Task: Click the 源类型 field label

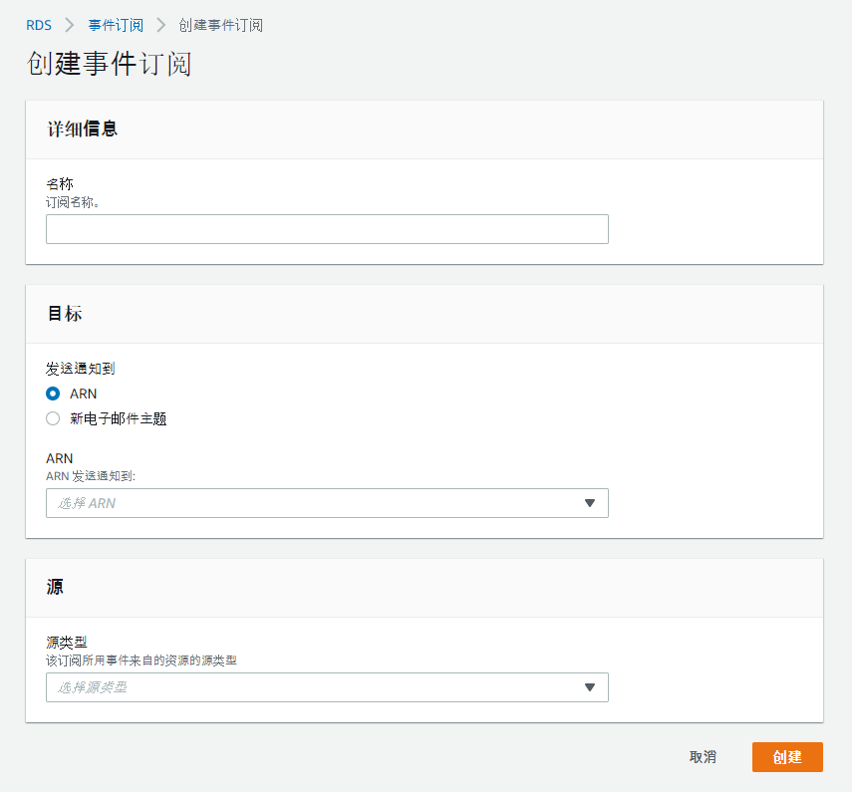Action: click(67, 643)
